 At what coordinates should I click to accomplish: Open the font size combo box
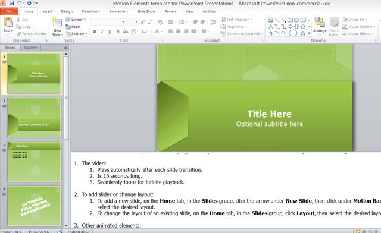coord(132,22)
